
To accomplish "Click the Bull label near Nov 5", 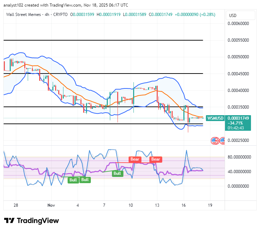I will click(85, 180).
